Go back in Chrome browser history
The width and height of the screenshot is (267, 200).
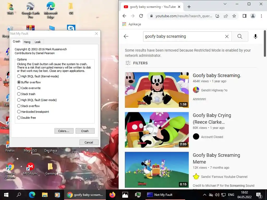coord(124,16)
